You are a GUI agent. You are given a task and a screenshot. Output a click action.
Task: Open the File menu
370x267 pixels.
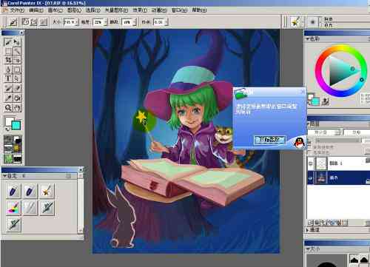coord(17,10)
